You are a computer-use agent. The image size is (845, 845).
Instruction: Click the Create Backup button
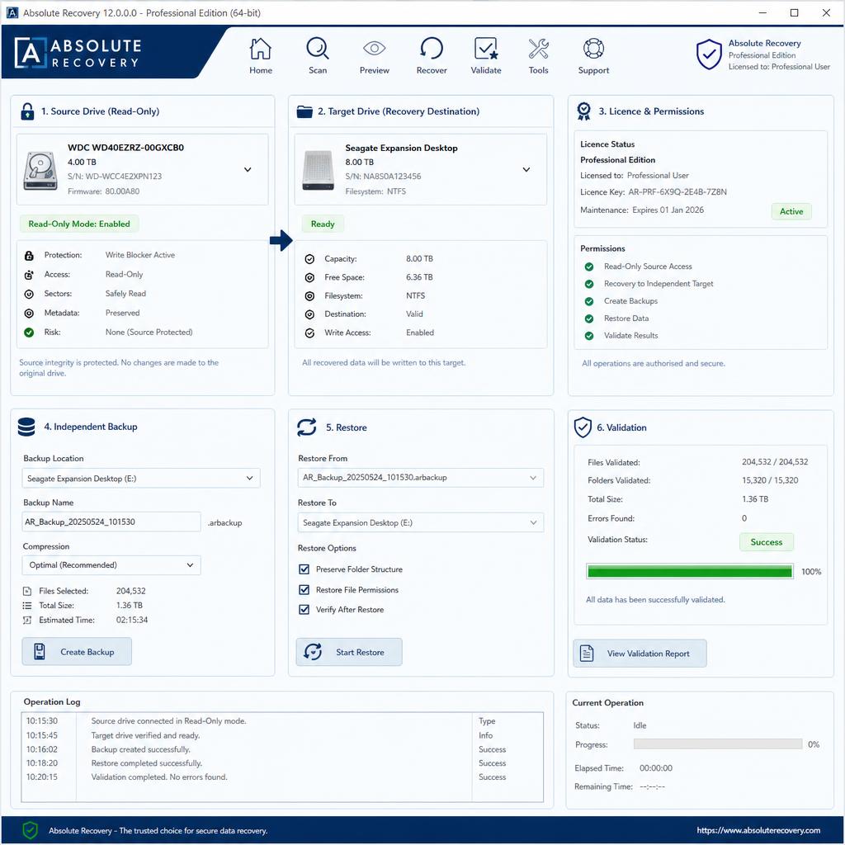pos(77,652)
